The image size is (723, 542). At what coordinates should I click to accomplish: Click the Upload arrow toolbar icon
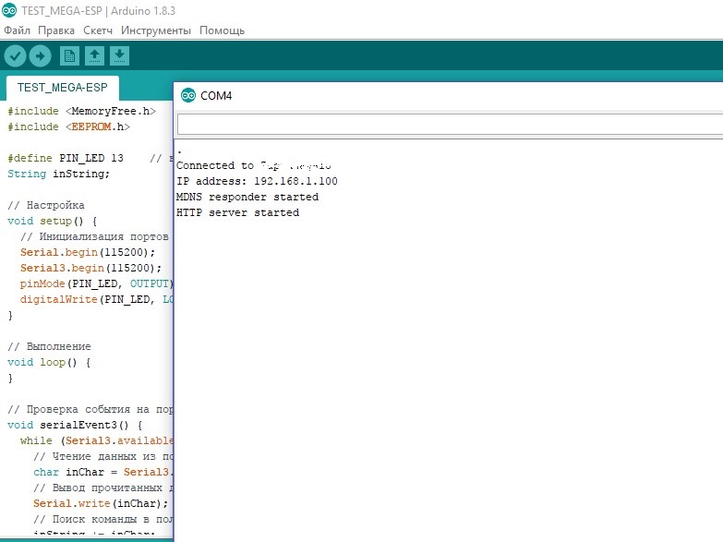pyautogui.click(x=40, y=56)
